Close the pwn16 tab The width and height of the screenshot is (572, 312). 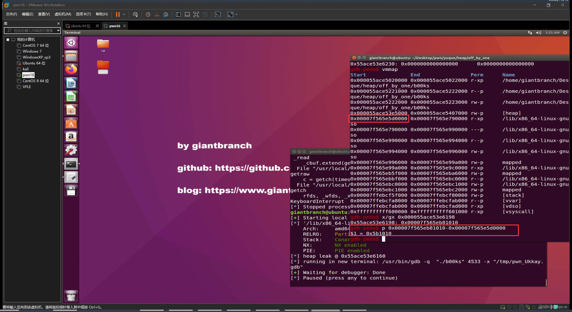[x=125, y=26]
